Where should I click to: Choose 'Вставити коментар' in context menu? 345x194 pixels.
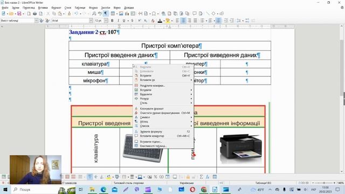[163, 136]
